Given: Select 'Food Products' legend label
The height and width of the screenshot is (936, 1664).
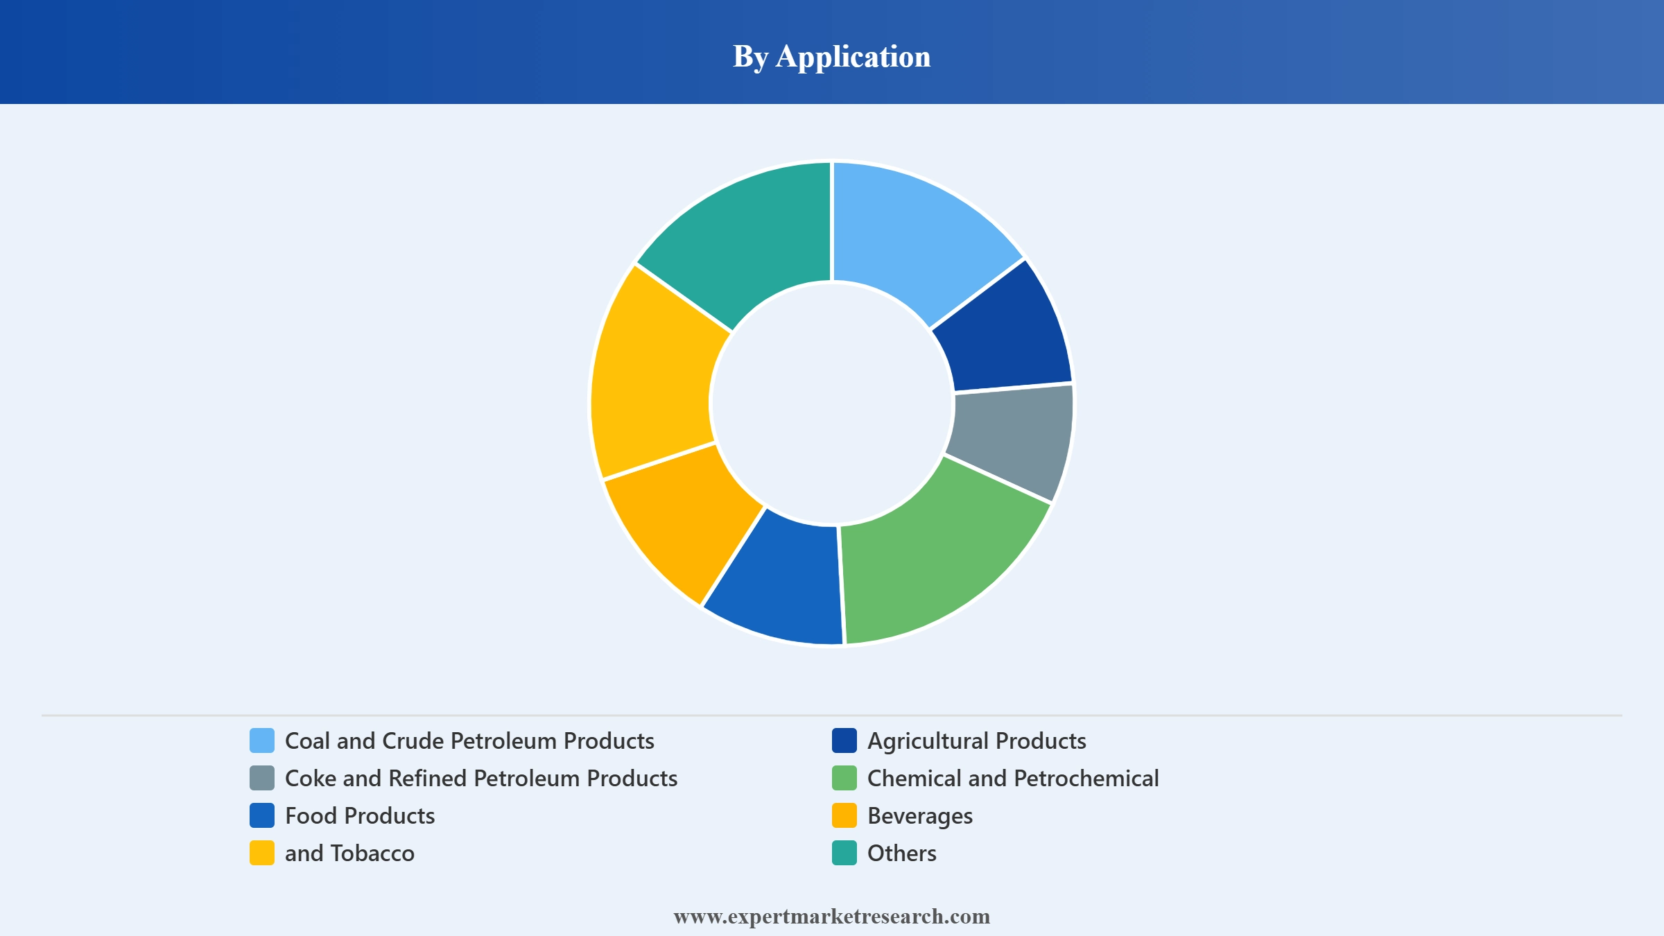Looking at the screenshot, I should point(360,816).
